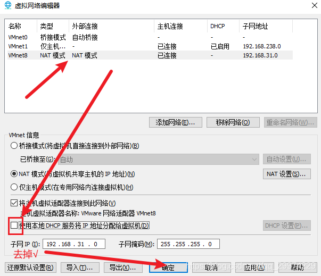Click 自动桥接 cell in VMnet0 row
Viewport: 321px width, 276px height.
[x=85, y=37]
